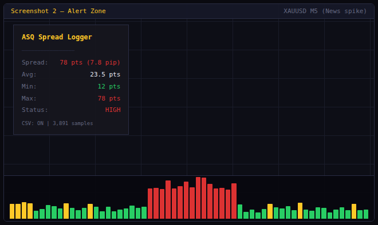The image size is (378, 225).
Task: Click the average value 23.5 pts
Action: [x=105, y=74]
